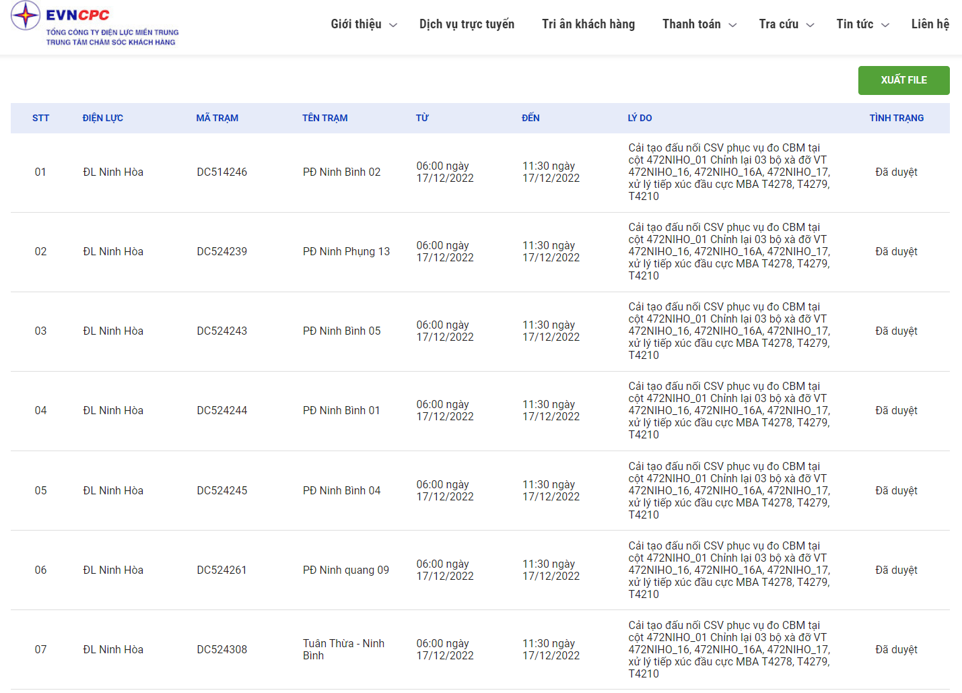Click the MÃ TRẠM column header
This screenshot has height=693, width=962.
[x=217, y=118]
